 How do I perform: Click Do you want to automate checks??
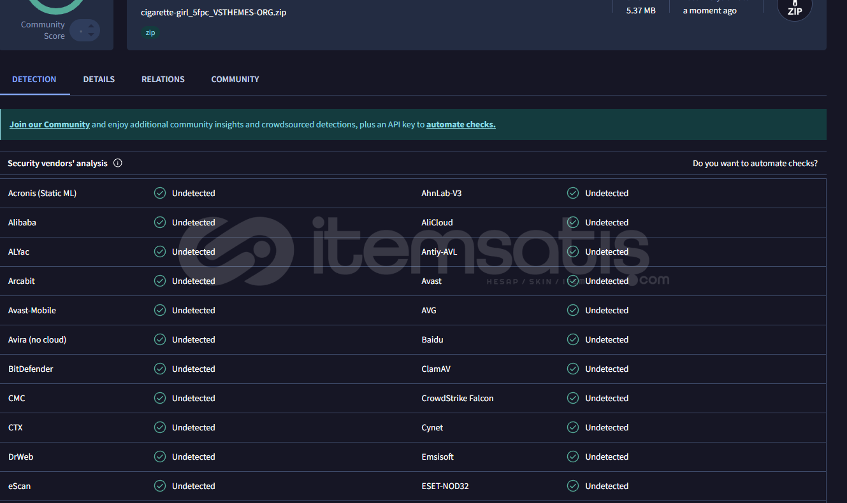click(755, 164)
